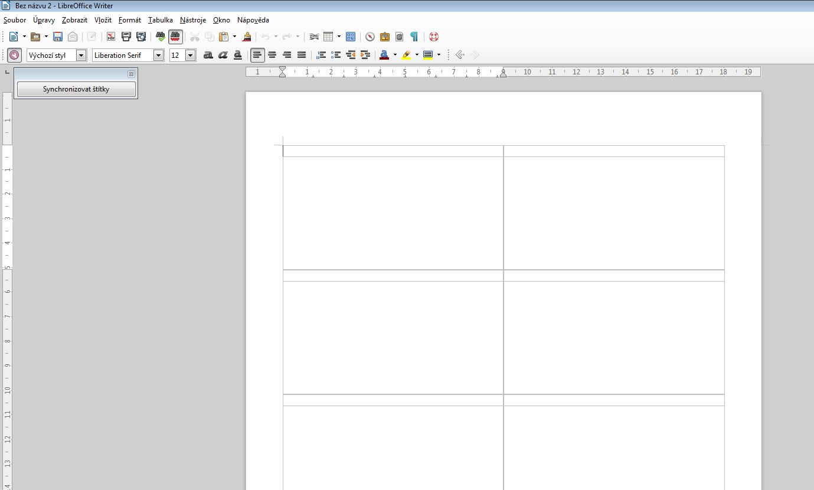
Task: Expand Background Color palette arrow
Action: 439,55
